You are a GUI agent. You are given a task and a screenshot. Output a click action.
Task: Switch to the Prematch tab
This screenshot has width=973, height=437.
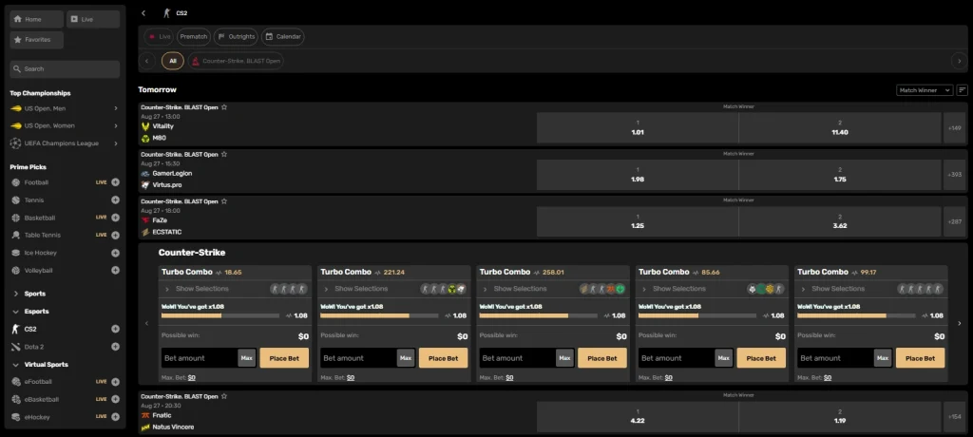coord(193,37)
